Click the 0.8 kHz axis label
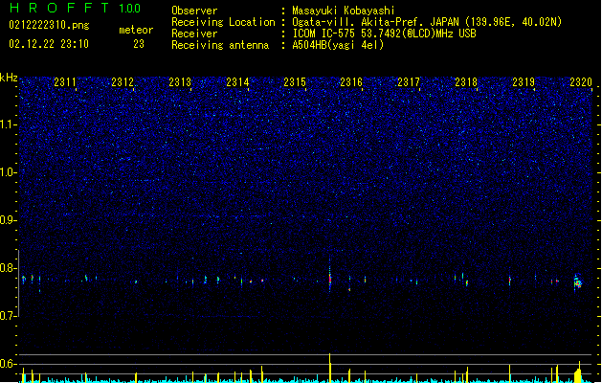Viewport: 602px width, 383px height. [9, 268]
